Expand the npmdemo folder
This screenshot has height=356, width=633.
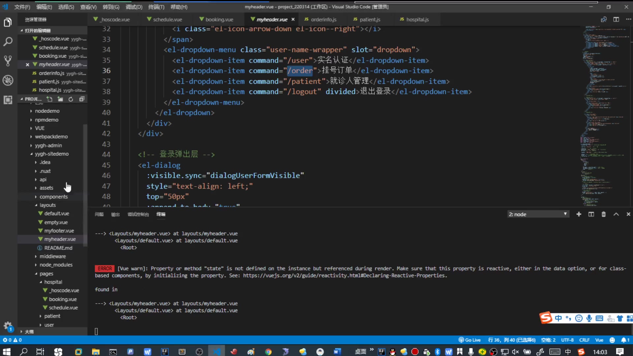click(46, 120)
